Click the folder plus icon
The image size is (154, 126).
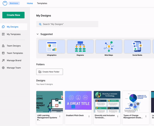click(x=40, y=72)
